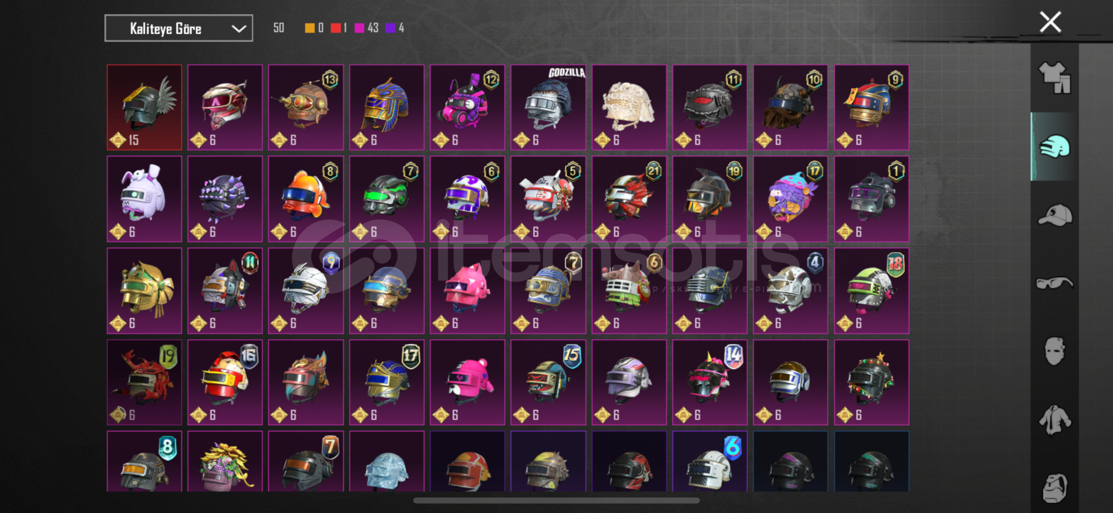Open the bearded face category icon
The image size is (1113, 513).
click(x=1054, y=488)
